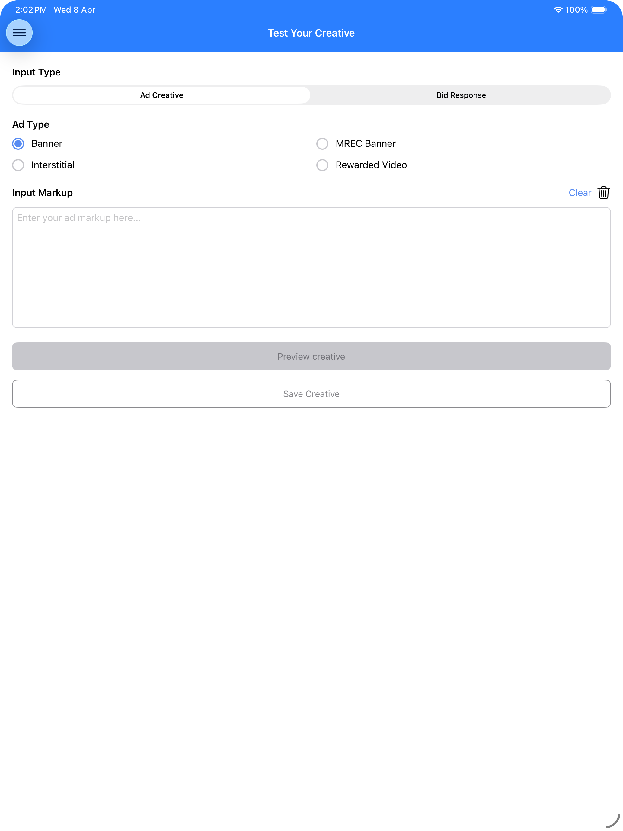Click the Save Creative button
Screen dimensions: 623x831
(311, 394)
